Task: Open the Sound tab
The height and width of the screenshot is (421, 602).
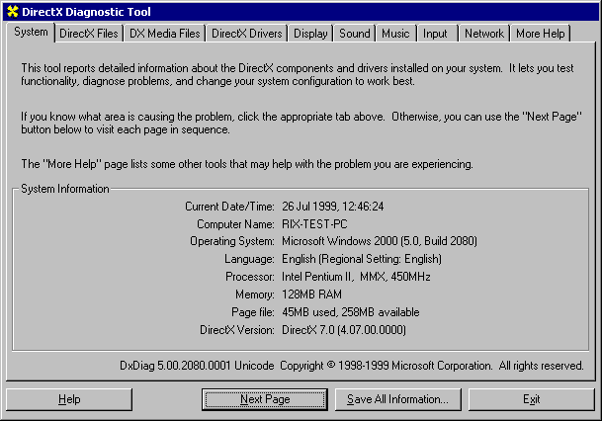Action: pos(354,34)
